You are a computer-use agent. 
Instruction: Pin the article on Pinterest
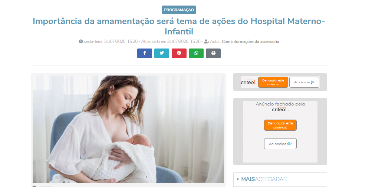[x=179, y=53]
